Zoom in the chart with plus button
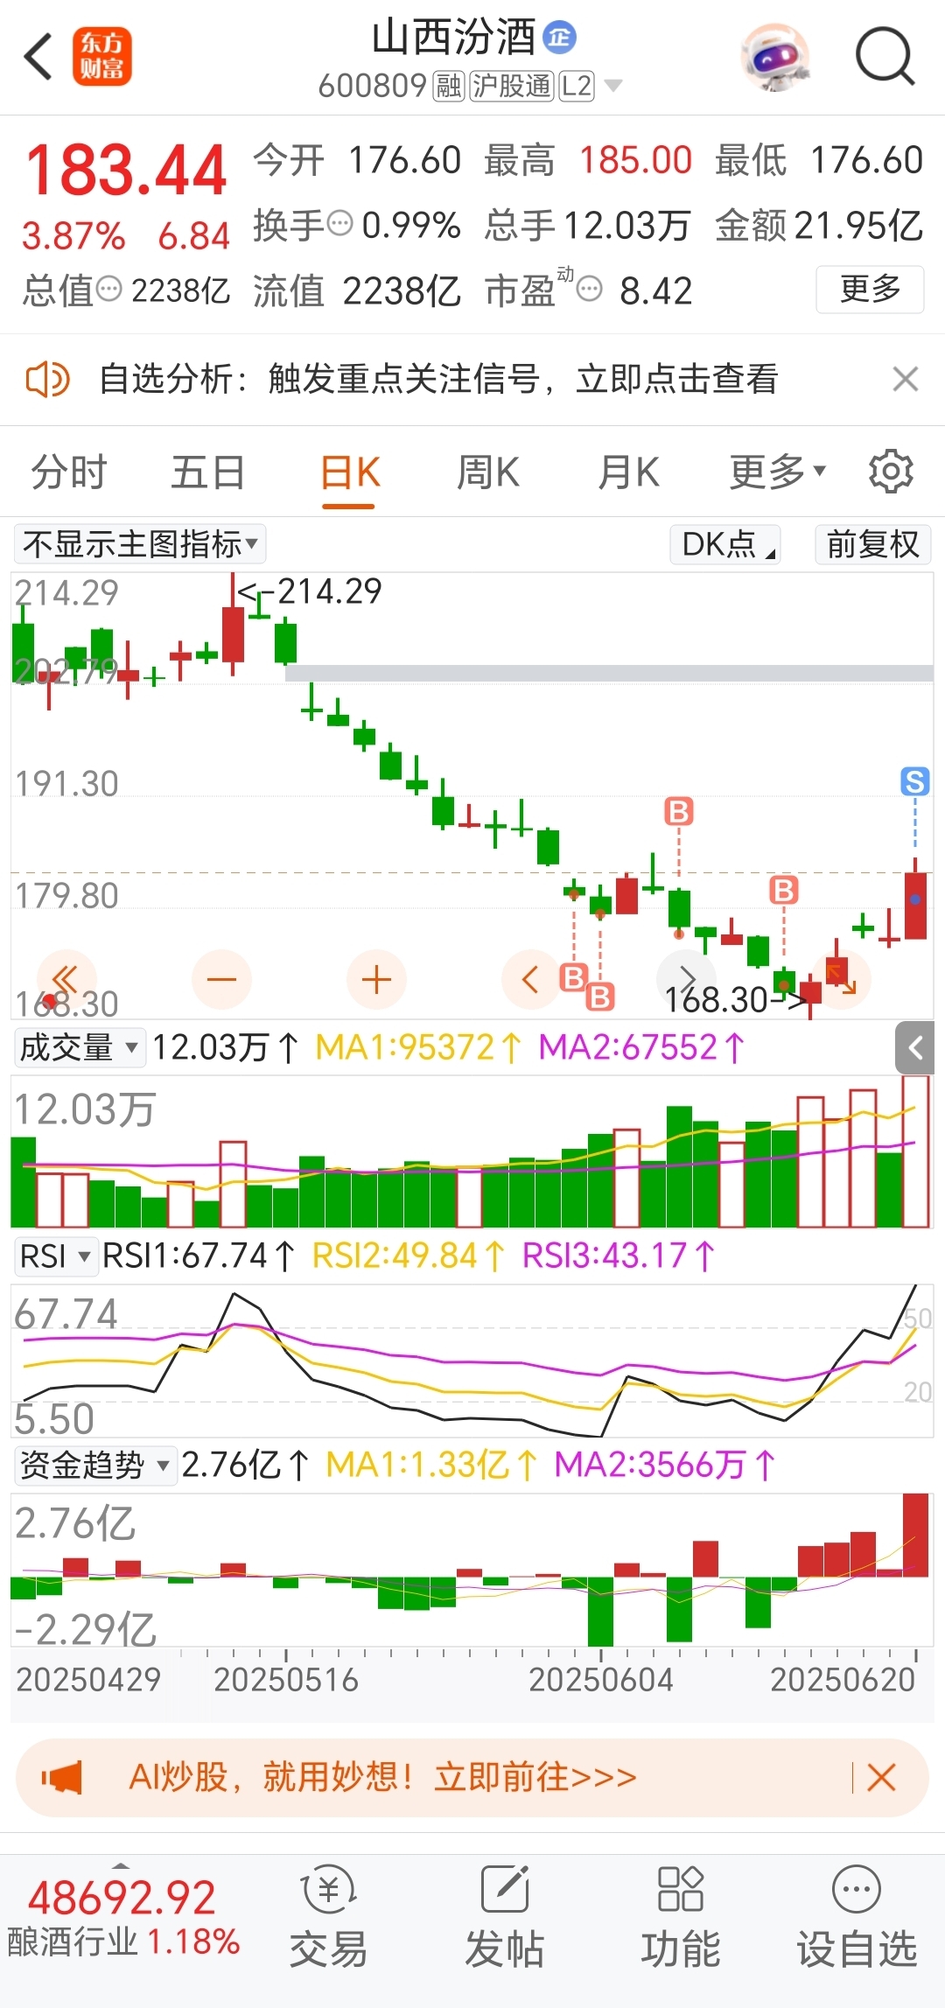 coord(376,979)
